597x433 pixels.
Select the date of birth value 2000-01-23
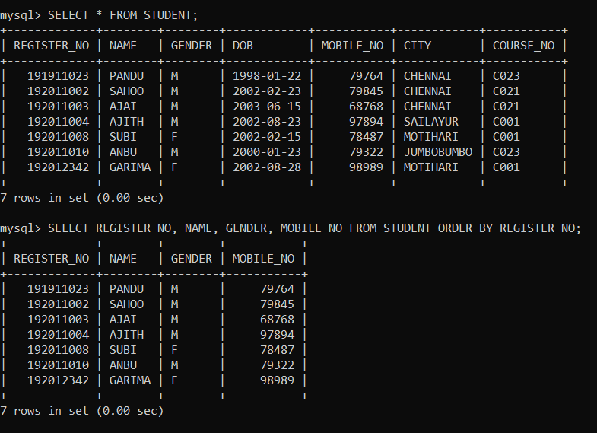tap(267, 152)
